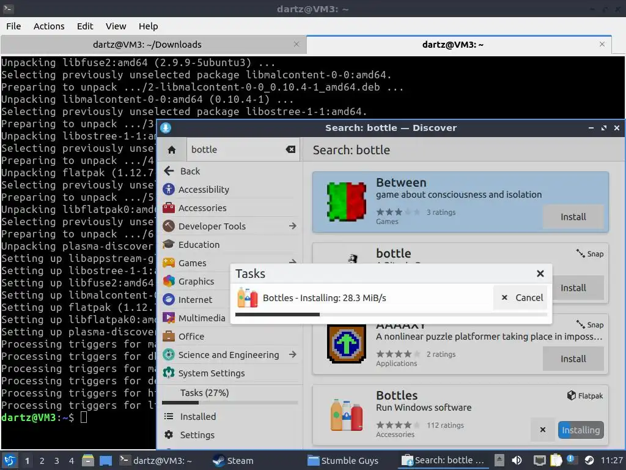Image resolution: width=626 pixels, height=470 pixels.
Task: Open the Bottles title in search results
Action: click(x=396, y=395)
